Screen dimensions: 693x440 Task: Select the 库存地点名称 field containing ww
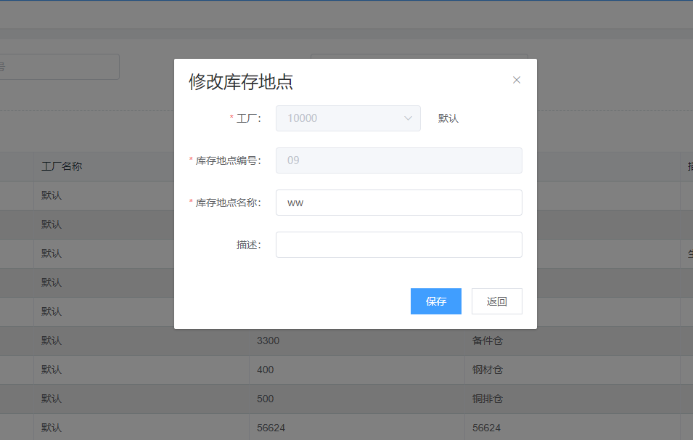[x=398, y=202]
